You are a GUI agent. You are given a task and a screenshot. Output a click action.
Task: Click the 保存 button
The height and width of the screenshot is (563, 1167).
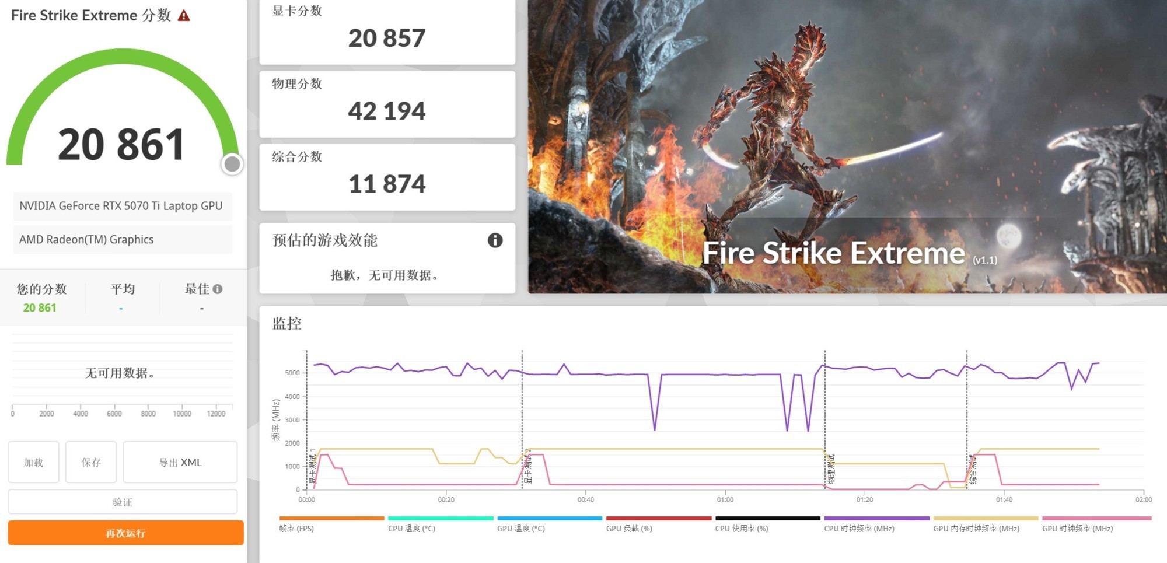point(91,462)
